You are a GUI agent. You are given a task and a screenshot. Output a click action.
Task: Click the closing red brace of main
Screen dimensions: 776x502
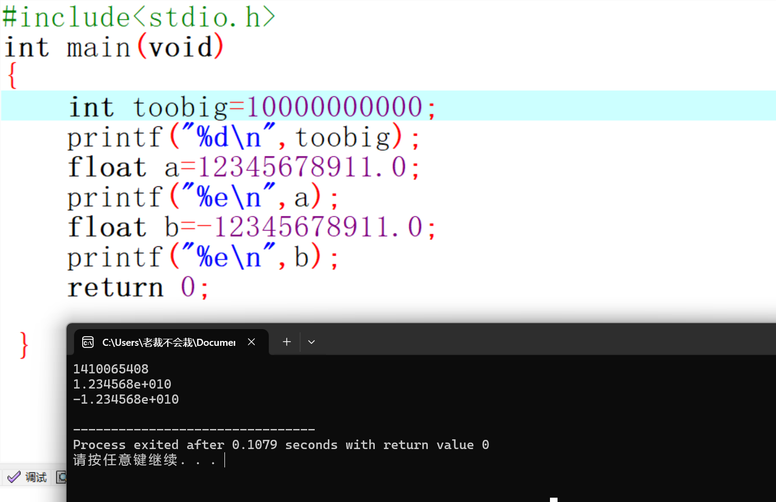point(24,345)
